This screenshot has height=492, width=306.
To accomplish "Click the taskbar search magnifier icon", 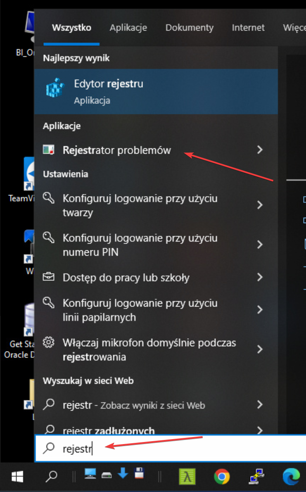I will [51, 477].
